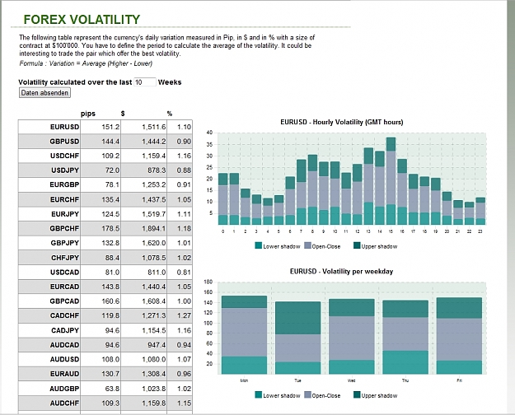Image resolution: width=515 pixels, height=415 pixels.
Task: Click USDJPY pips value 72.0
Action: [x=112, y=170]
